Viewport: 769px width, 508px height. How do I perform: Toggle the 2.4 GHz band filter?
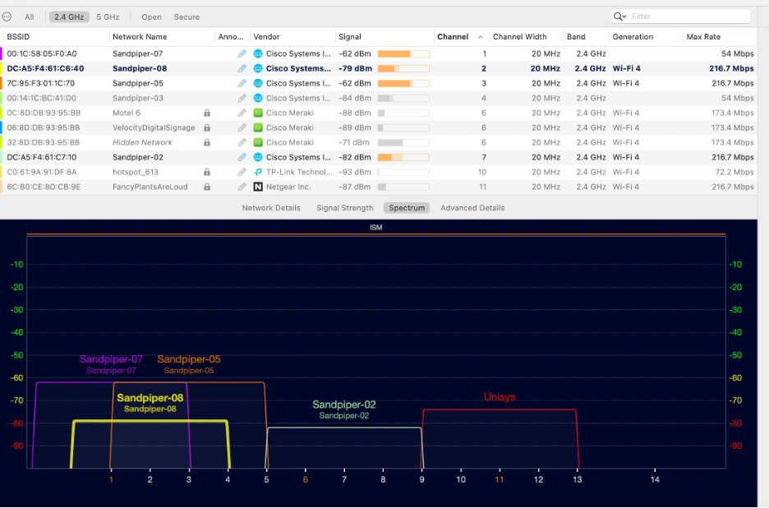[x=69, y=16]
